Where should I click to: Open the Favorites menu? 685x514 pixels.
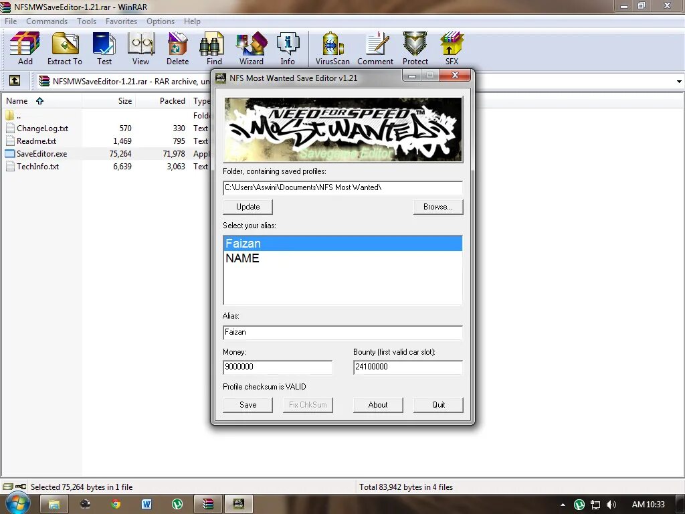click(x=121, y=21)
